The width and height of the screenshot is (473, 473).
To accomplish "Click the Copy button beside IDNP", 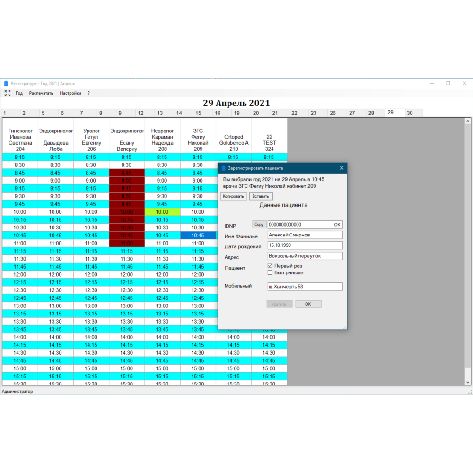I will [259, 225].
